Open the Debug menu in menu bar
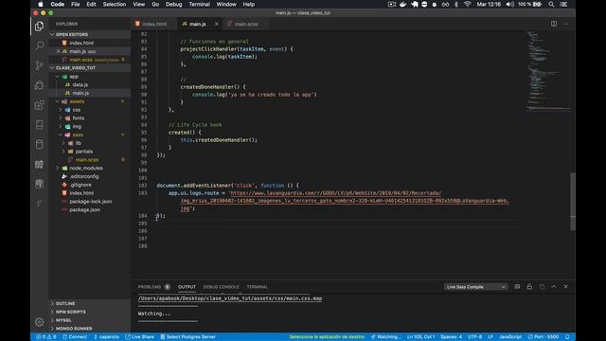This screenshot has width=606, height=341. click(x=173, y=4)
